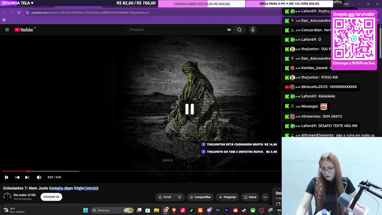382x215 pixels.
Task: Click Lafon69 DESAFIO TENTE NÃO RIR message
Action: click(x=321, y=126)
